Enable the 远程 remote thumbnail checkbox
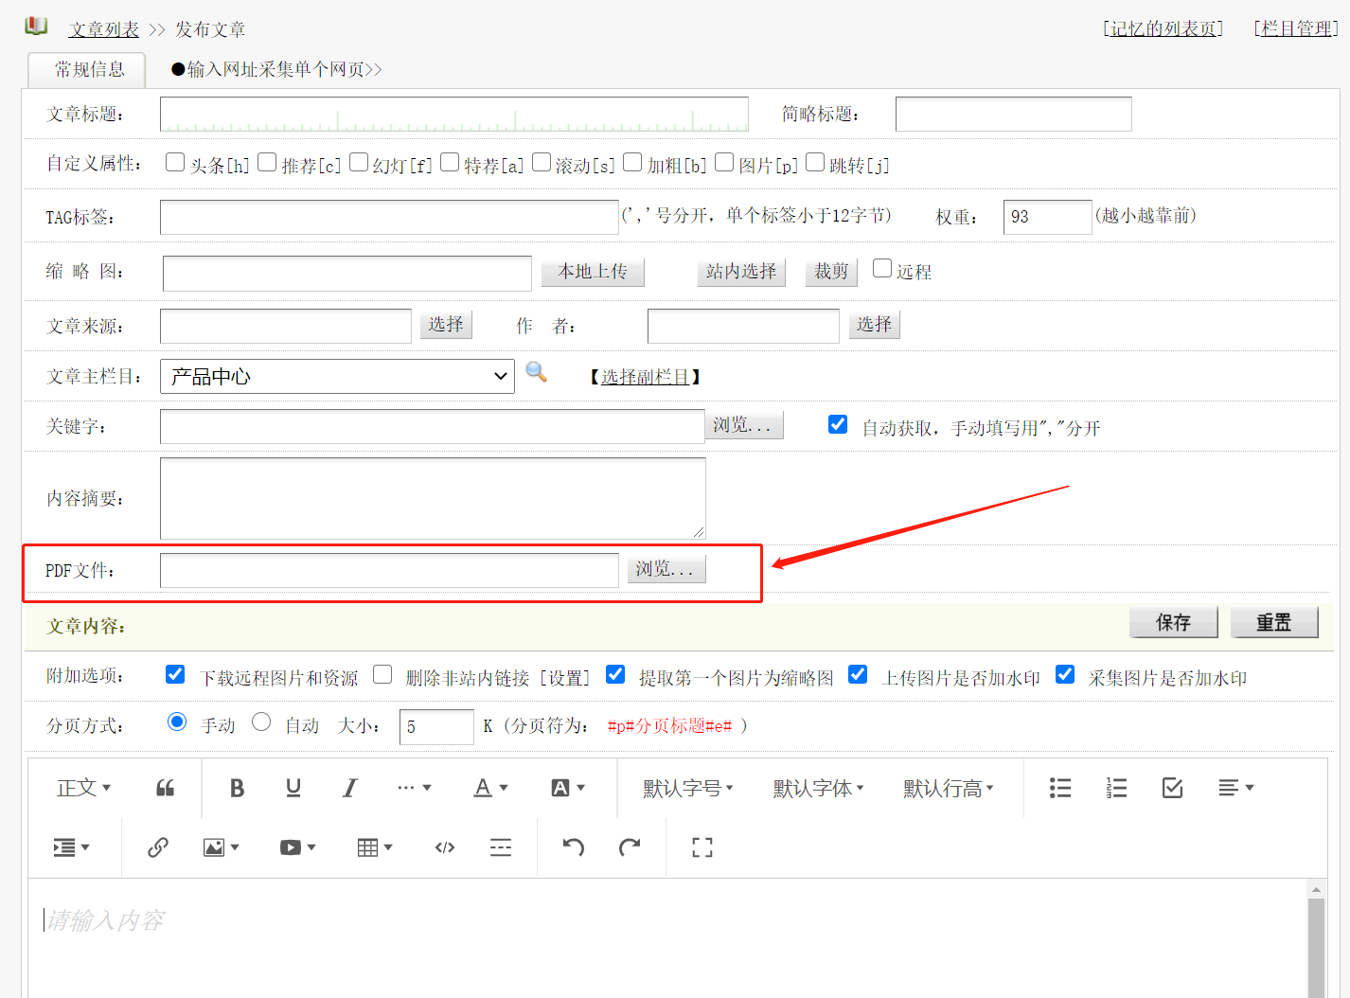Viewport: 1350px width, 998px height. 882,268
